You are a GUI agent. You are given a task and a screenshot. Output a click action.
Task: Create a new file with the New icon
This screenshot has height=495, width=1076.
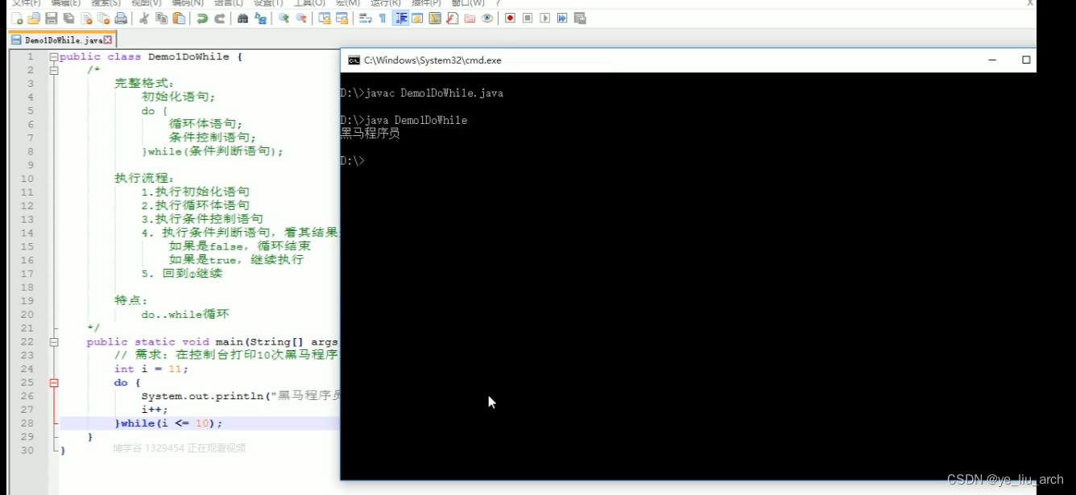(16, 18)
